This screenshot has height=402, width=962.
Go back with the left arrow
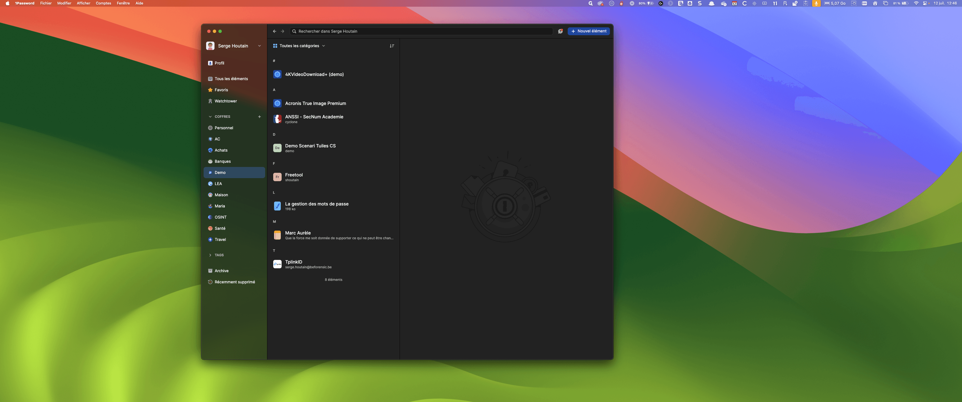point(275,31)
